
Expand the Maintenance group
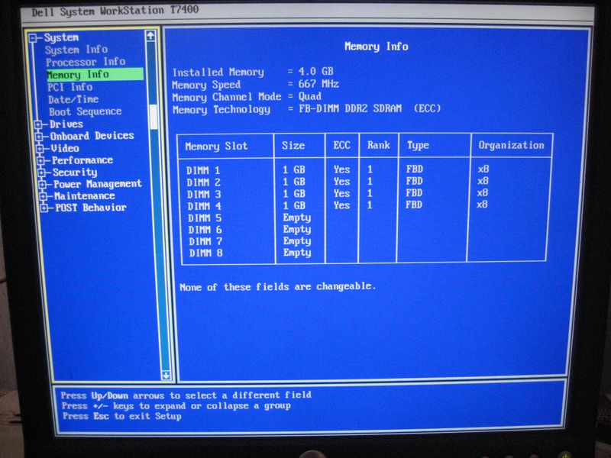coord(44,196)
